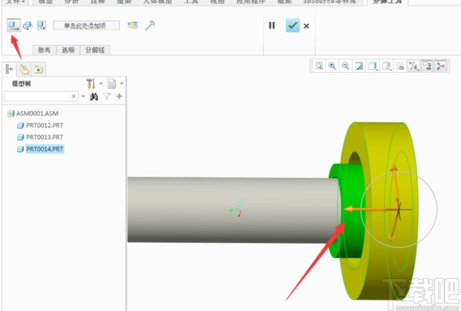Expand the Show dropdown arrow in model tree
The image size is (461, 311).
(122, 83)
